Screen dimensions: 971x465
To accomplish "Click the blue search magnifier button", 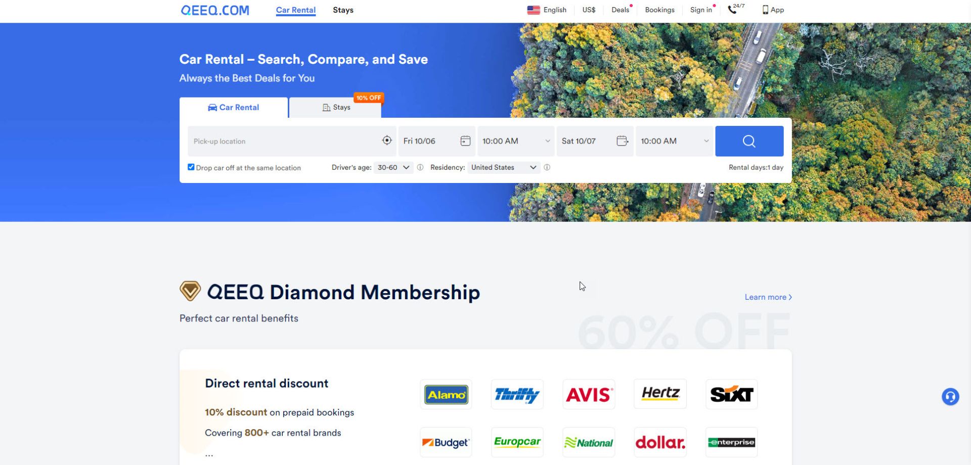I will [749, 141].
